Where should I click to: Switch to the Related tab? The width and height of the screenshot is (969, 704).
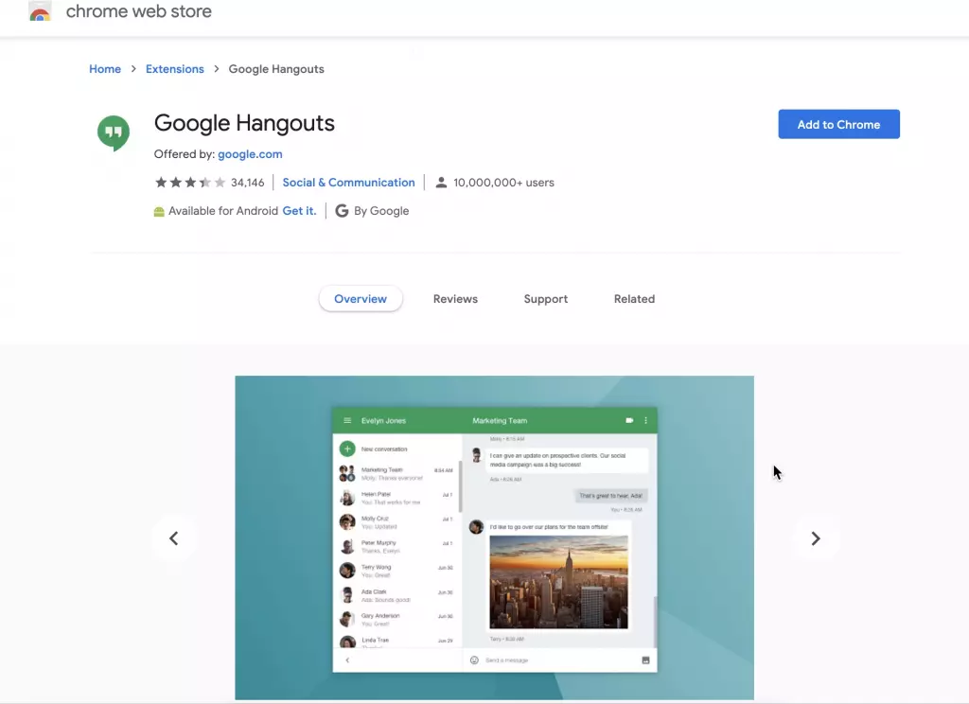coord(634,298)
